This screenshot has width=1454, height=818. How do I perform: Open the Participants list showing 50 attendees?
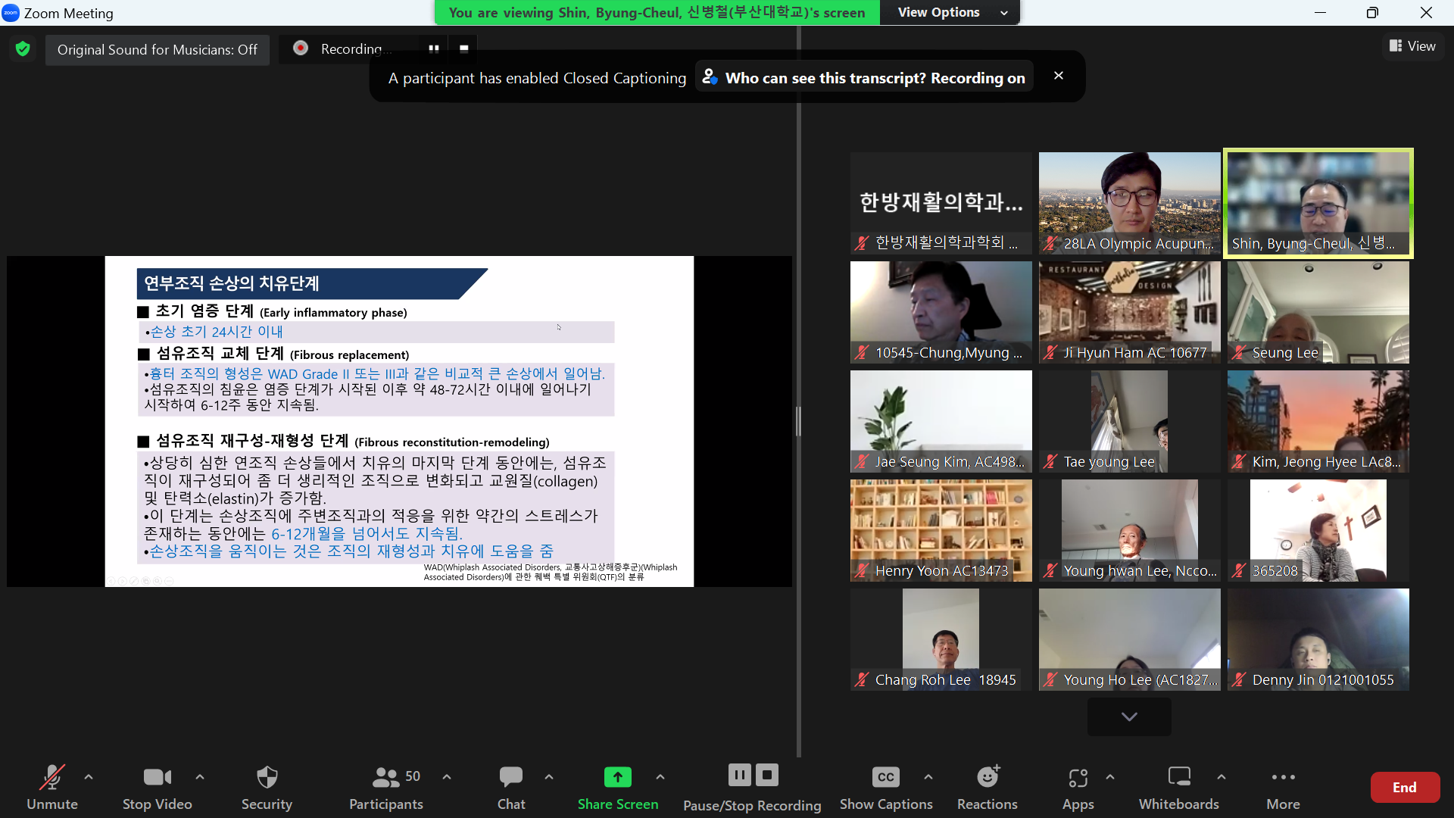386,787
